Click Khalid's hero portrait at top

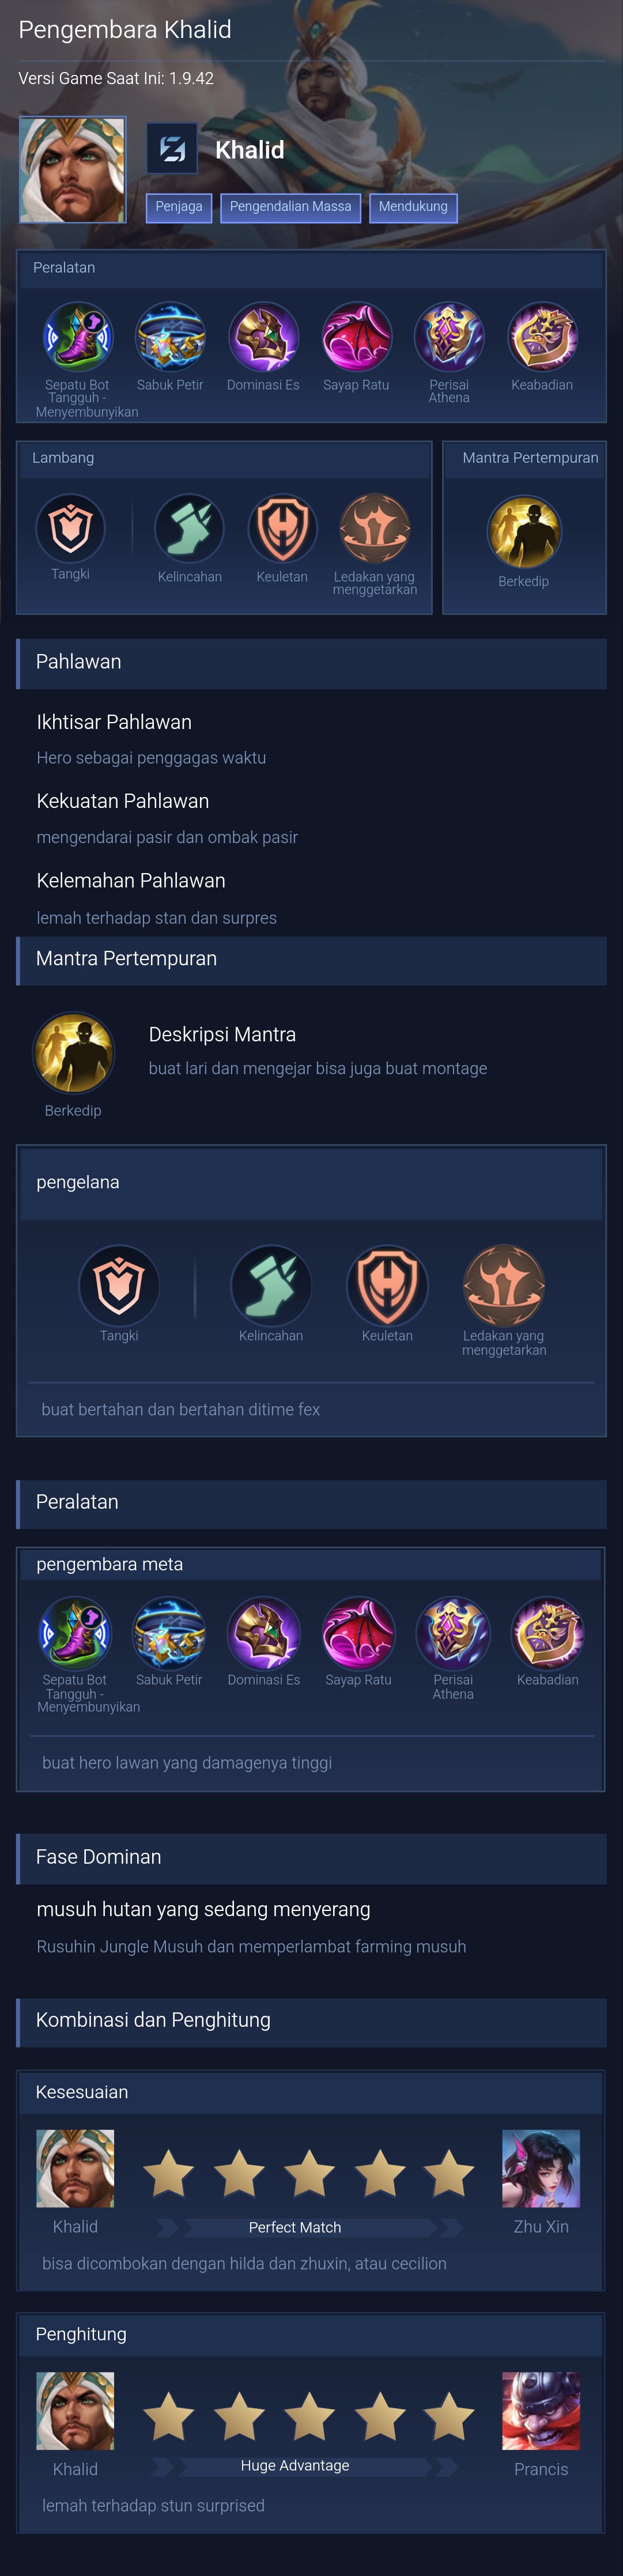click(x=73, y=169)
